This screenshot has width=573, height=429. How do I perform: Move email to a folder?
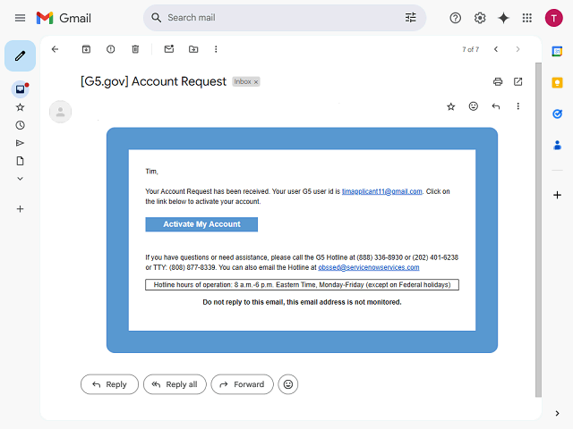[193, 49]
